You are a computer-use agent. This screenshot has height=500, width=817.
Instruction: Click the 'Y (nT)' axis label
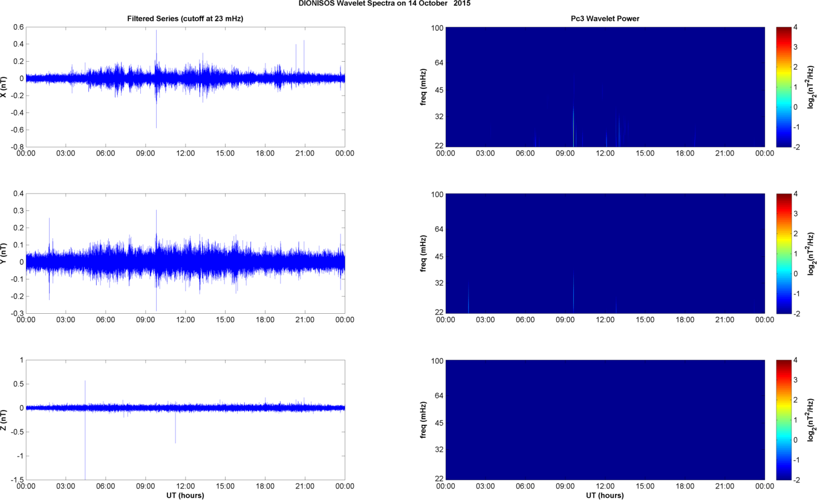tap(5, 253)
